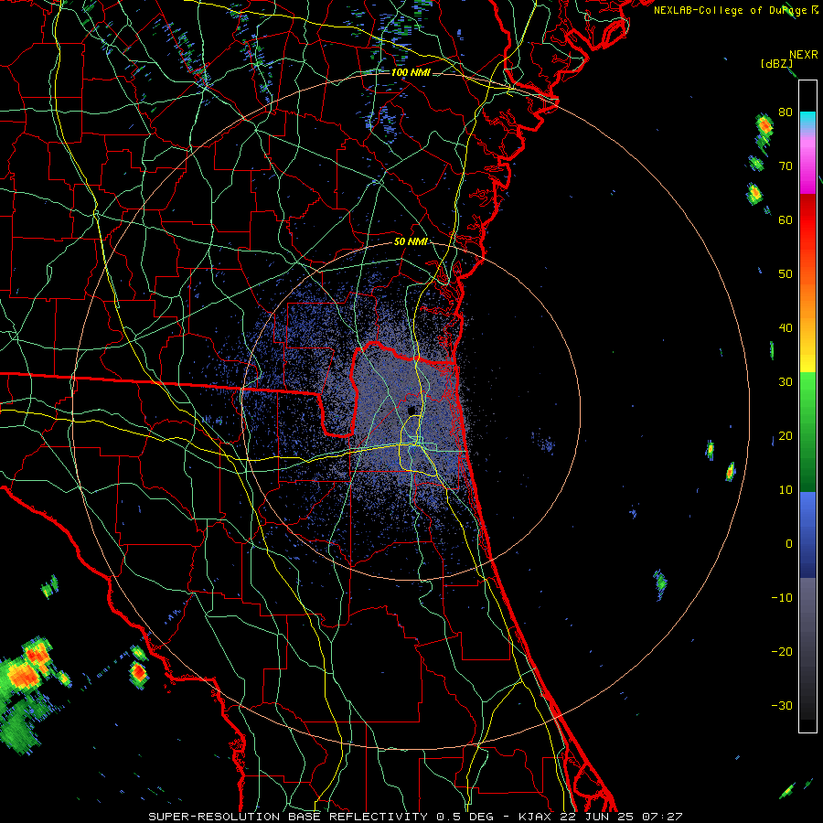Click the SUPER-RESOLUTION BASE REFLECTIVITY caption
The width and height of the screenshot is (823, 823).
pos(288,817)
